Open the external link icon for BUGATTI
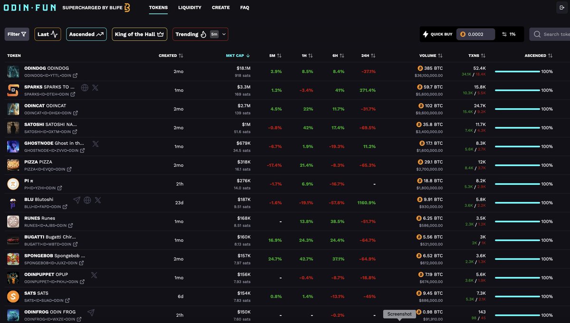 pyautogui.click(x=75, y=244)
